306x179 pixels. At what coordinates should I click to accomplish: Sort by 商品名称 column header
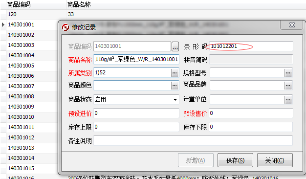click(x=186, y=4)
